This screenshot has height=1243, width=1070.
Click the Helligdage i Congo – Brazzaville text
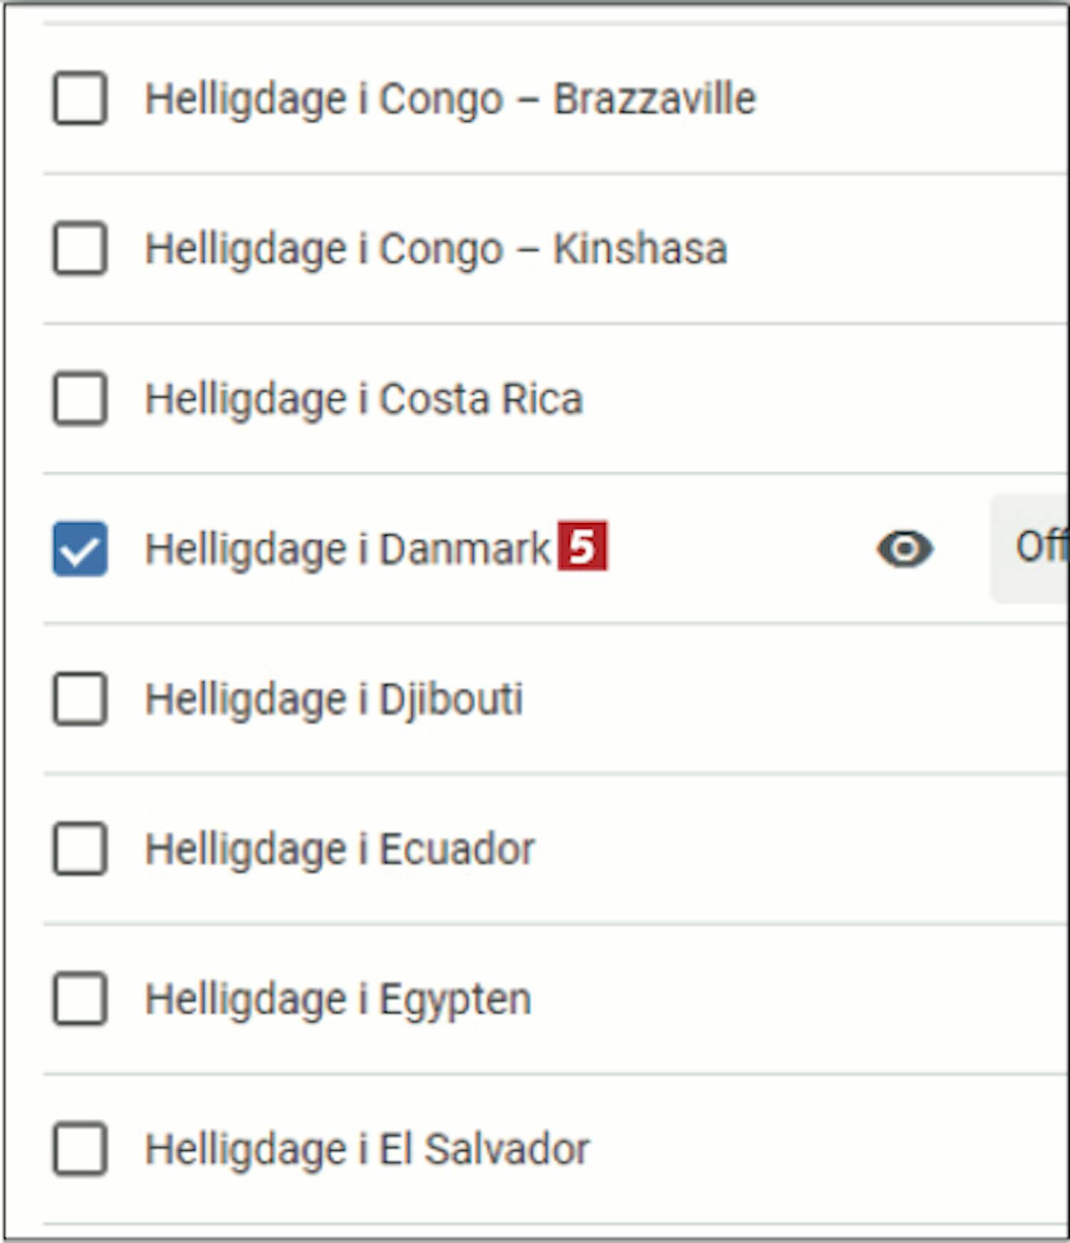(450, 98)
